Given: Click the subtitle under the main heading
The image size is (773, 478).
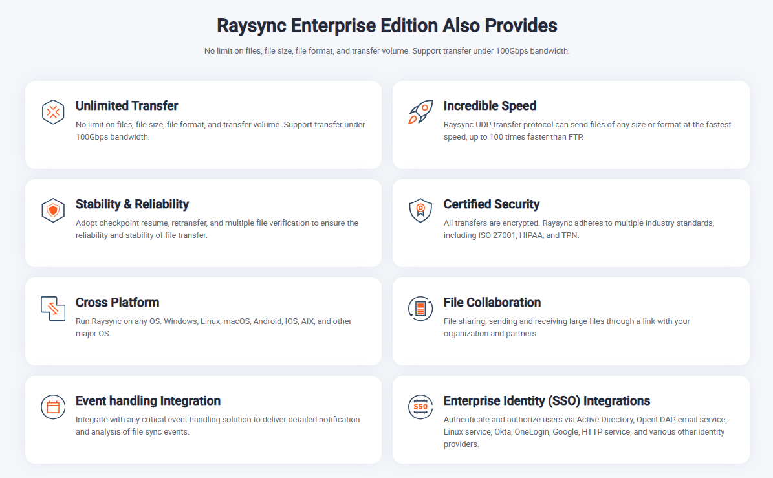Looking at the screenshot, I should [x=387, y=50].
